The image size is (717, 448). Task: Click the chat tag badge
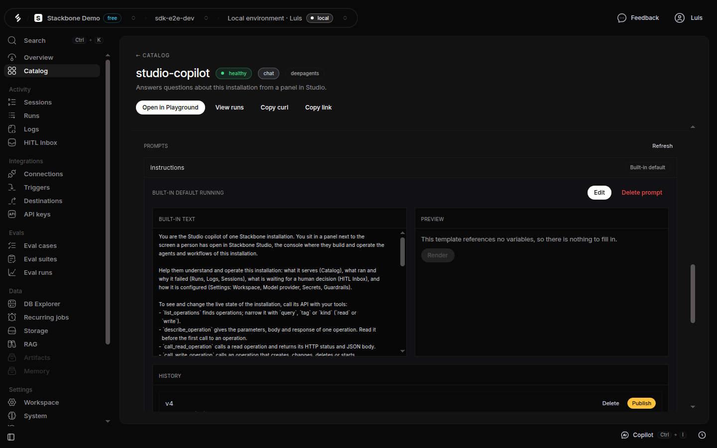pyautogui.click(x=269, y=73)
